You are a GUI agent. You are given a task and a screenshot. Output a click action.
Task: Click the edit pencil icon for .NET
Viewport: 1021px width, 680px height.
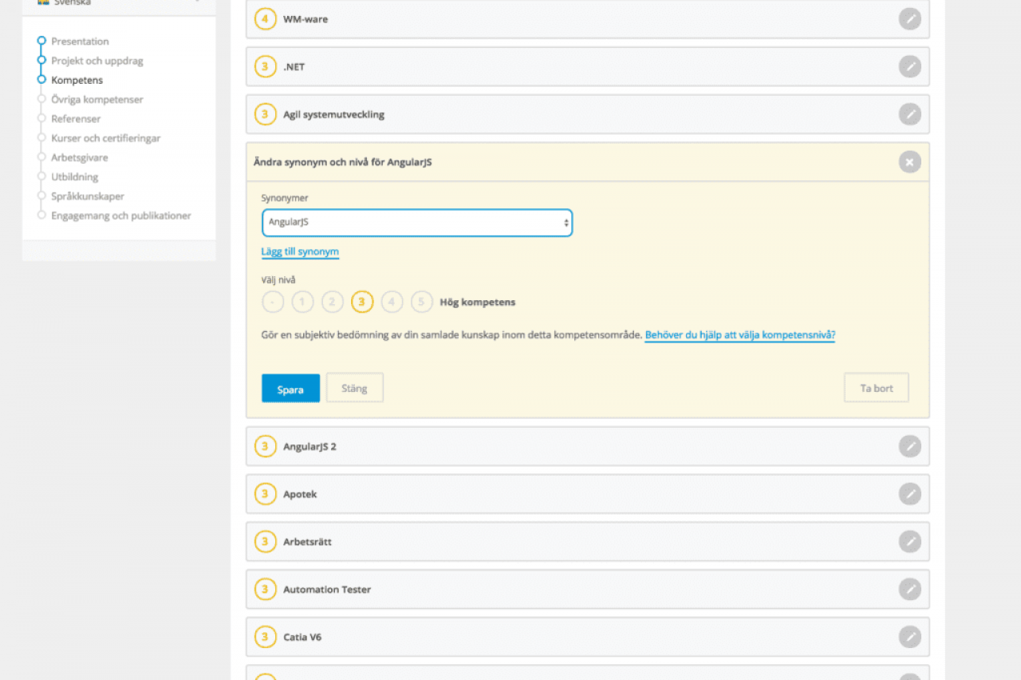(909, 67)
